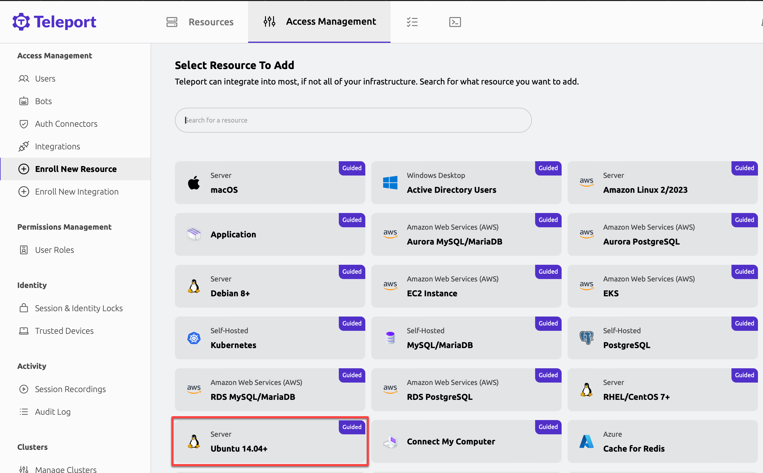Pick the Aurora PostgreSQL card
This screenshot has width=763, height=473.
662,234
